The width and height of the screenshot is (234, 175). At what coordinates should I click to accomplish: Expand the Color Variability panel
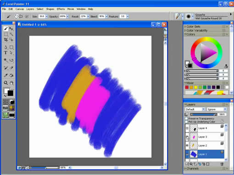tap(197, 31)
